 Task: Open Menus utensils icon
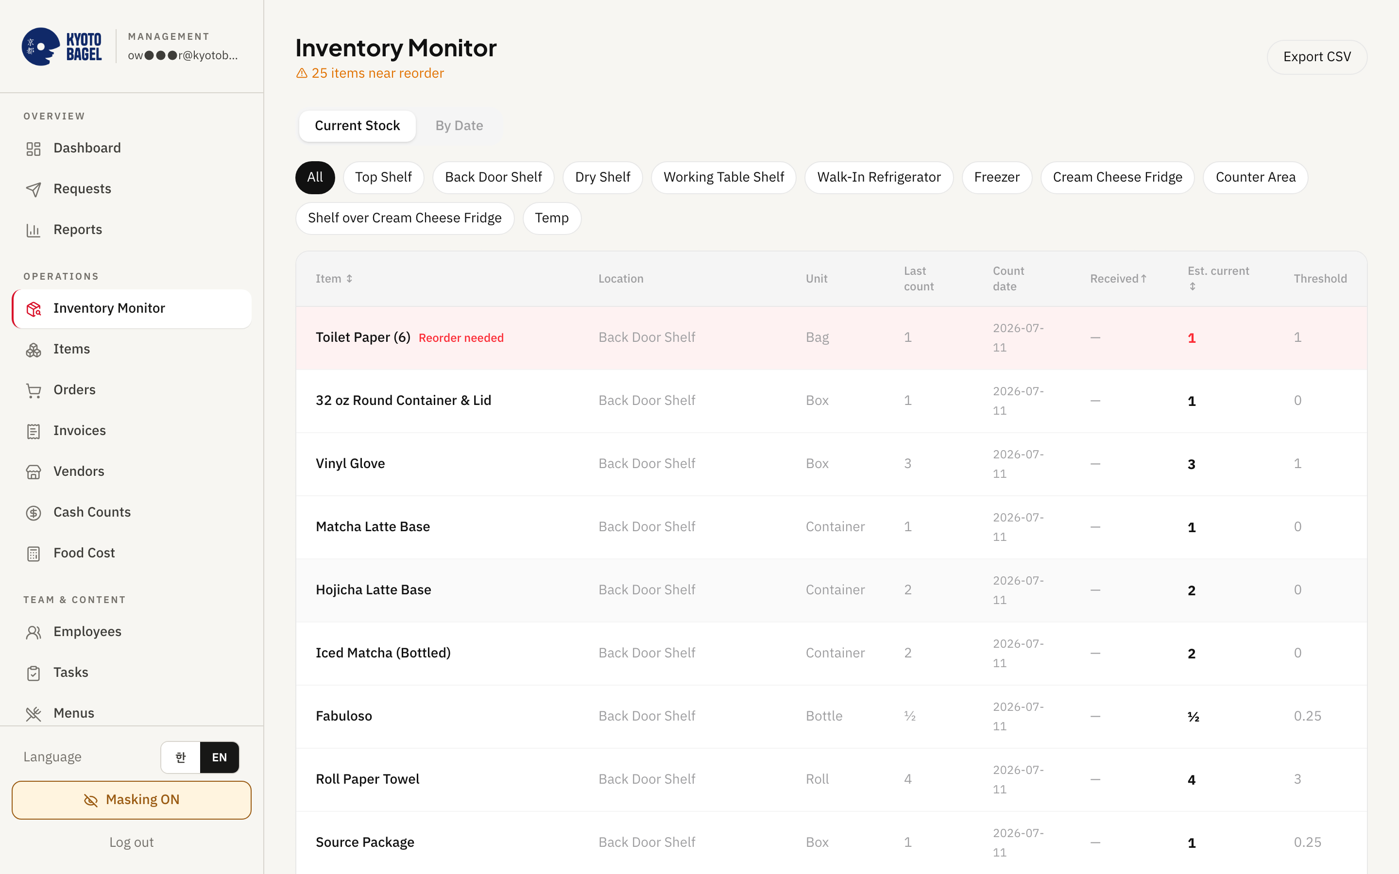tap(34, 714)
